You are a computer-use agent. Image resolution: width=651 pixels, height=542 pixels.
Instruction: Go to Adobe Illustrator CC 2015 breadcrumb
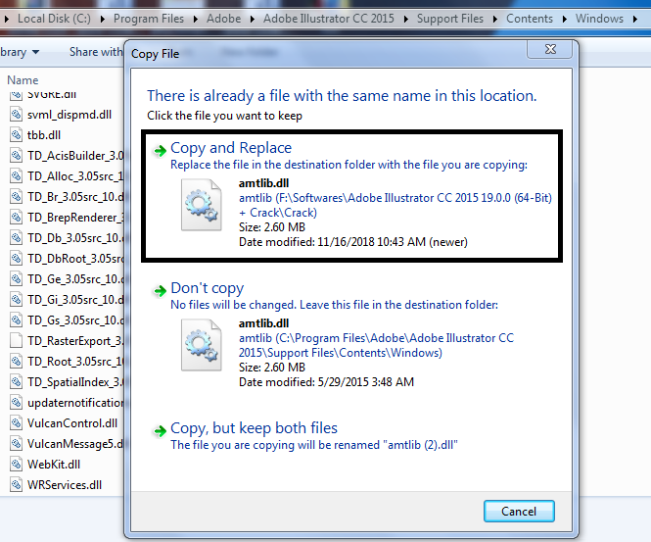click(329, 19)
